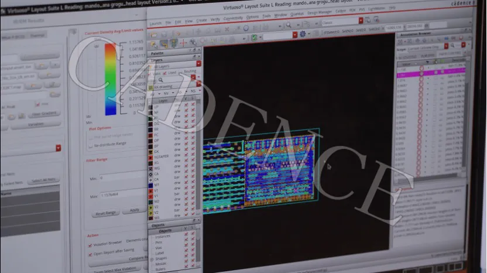Click the blue gear icon in the toolbar

303,34
